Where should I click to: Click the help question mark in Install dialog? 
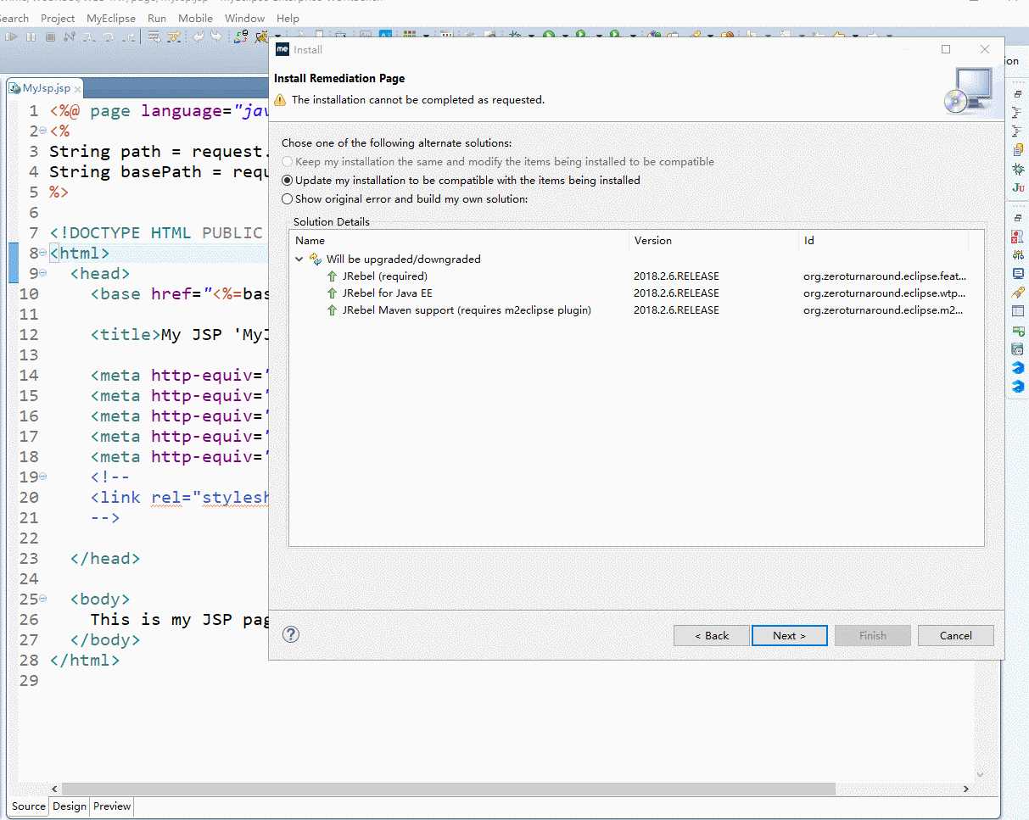point(291,634)
